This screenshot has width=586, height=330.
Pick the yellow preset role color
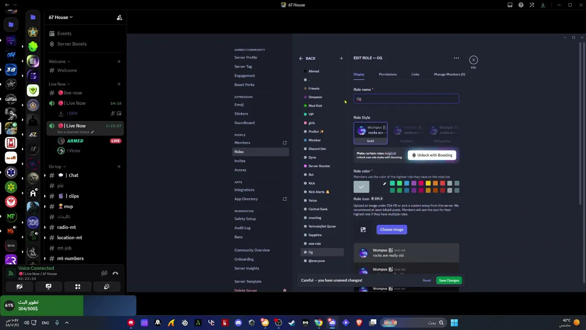pos(428,183)
